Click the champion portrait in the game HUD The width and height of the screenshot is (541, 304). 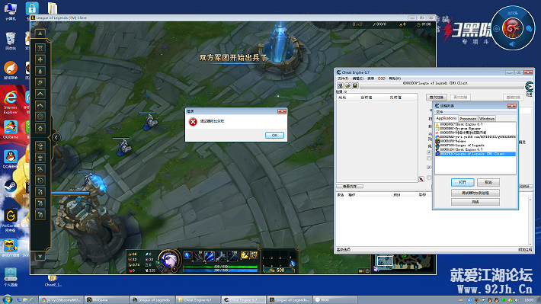coord(168,259)
